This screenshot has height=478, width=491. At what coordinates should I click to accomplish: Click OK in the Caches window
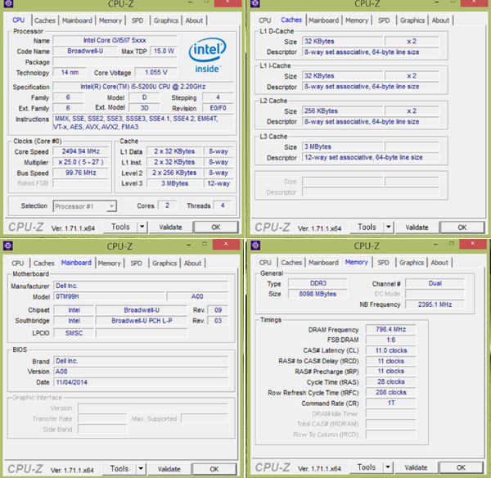coord(462,227)
